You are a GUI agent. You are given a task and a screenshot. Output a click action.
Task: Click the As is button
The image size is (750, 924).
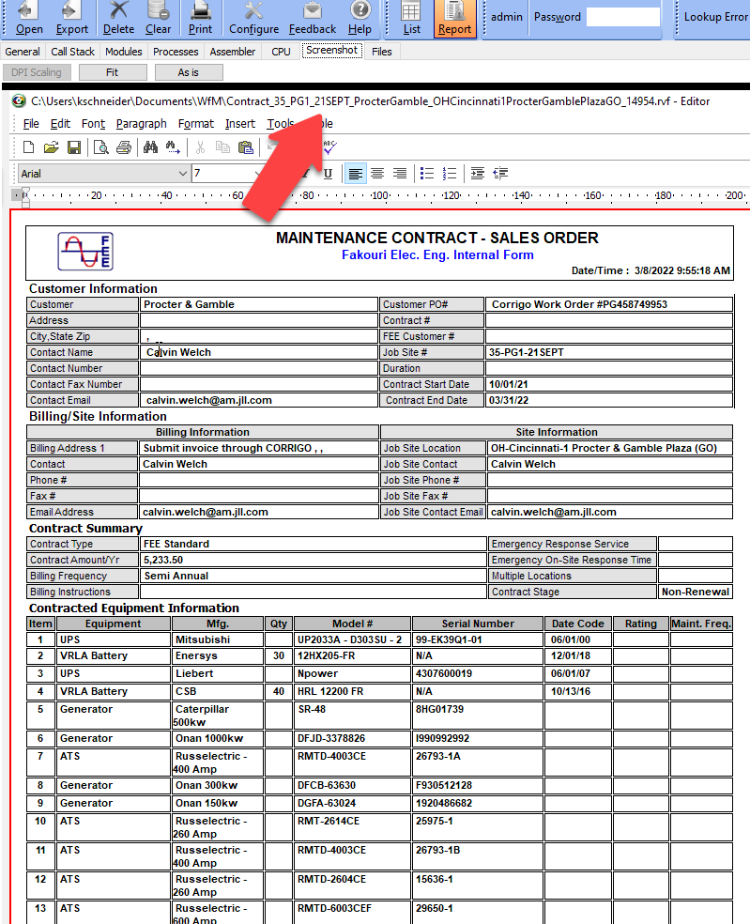tap(189, 72)
